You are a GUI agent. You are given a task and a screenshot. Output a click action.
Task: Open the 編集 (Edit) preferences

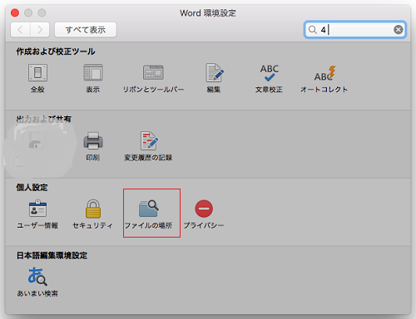214,78
